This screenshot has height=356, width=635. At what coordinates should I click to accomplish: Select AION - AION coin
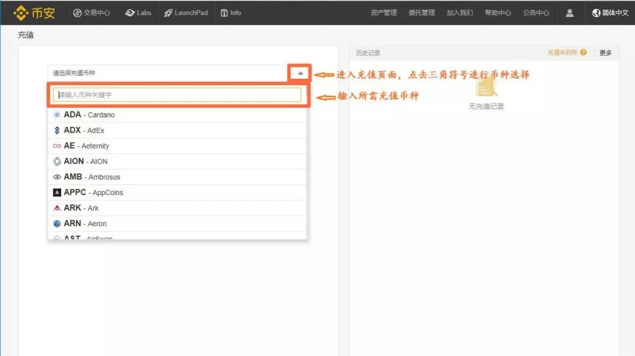point(177,162)
